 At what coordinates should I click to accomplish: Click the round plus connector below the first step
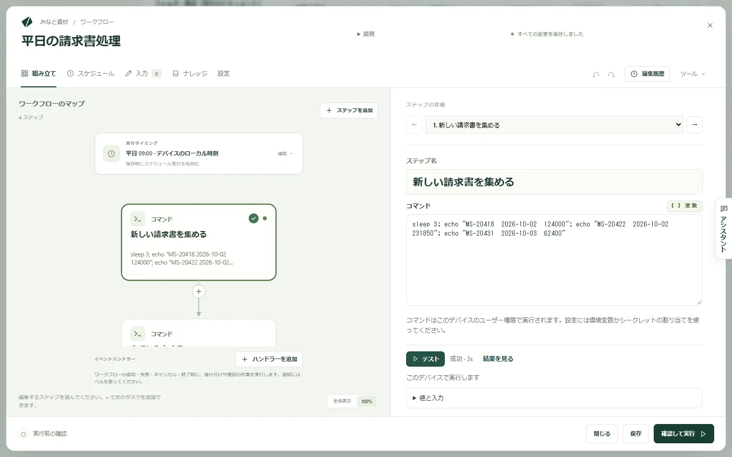pyautogui.click(x=199, y=291)
